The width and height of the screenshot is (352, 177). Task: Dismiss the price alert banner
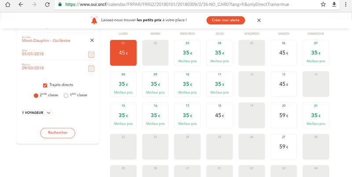(259, 20)
